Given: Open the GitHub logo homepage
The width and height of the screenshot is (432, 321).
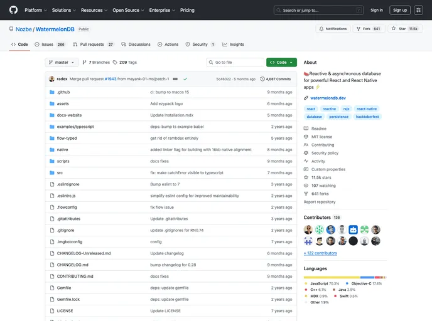Looking at the screenshot, I should tap(13, 10).
